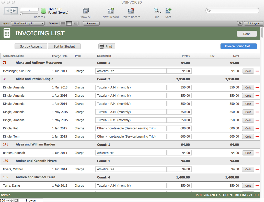Toggle the formatting bar with Aa button

(x=240, y=24)
